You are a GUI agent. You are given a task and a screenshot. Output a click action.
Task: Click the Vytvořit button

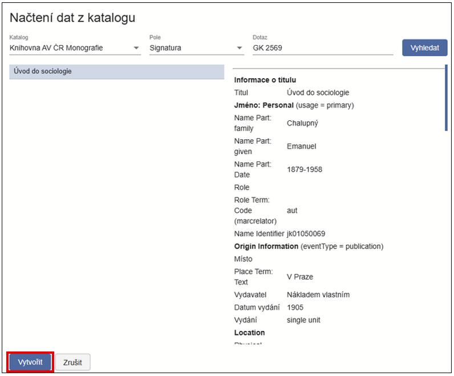pos(30,362)
